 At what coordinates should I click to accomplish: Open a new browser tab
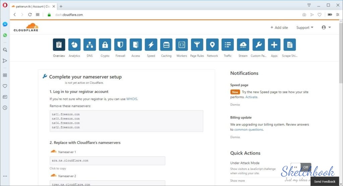pos(61,6)
